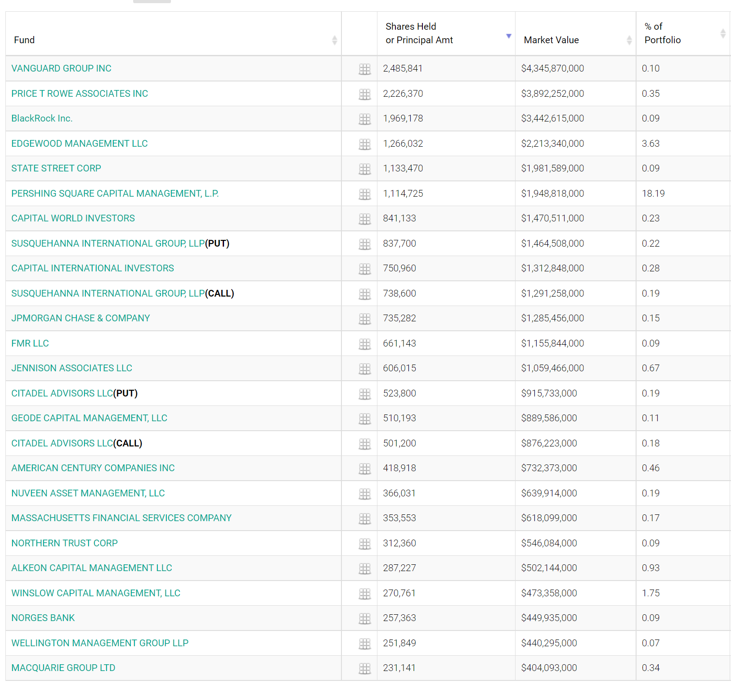Click grid icon in CITADEL ADVISORS (CALL) row
Viewport: 731px width, 689px height.
(x=365, y=444)
